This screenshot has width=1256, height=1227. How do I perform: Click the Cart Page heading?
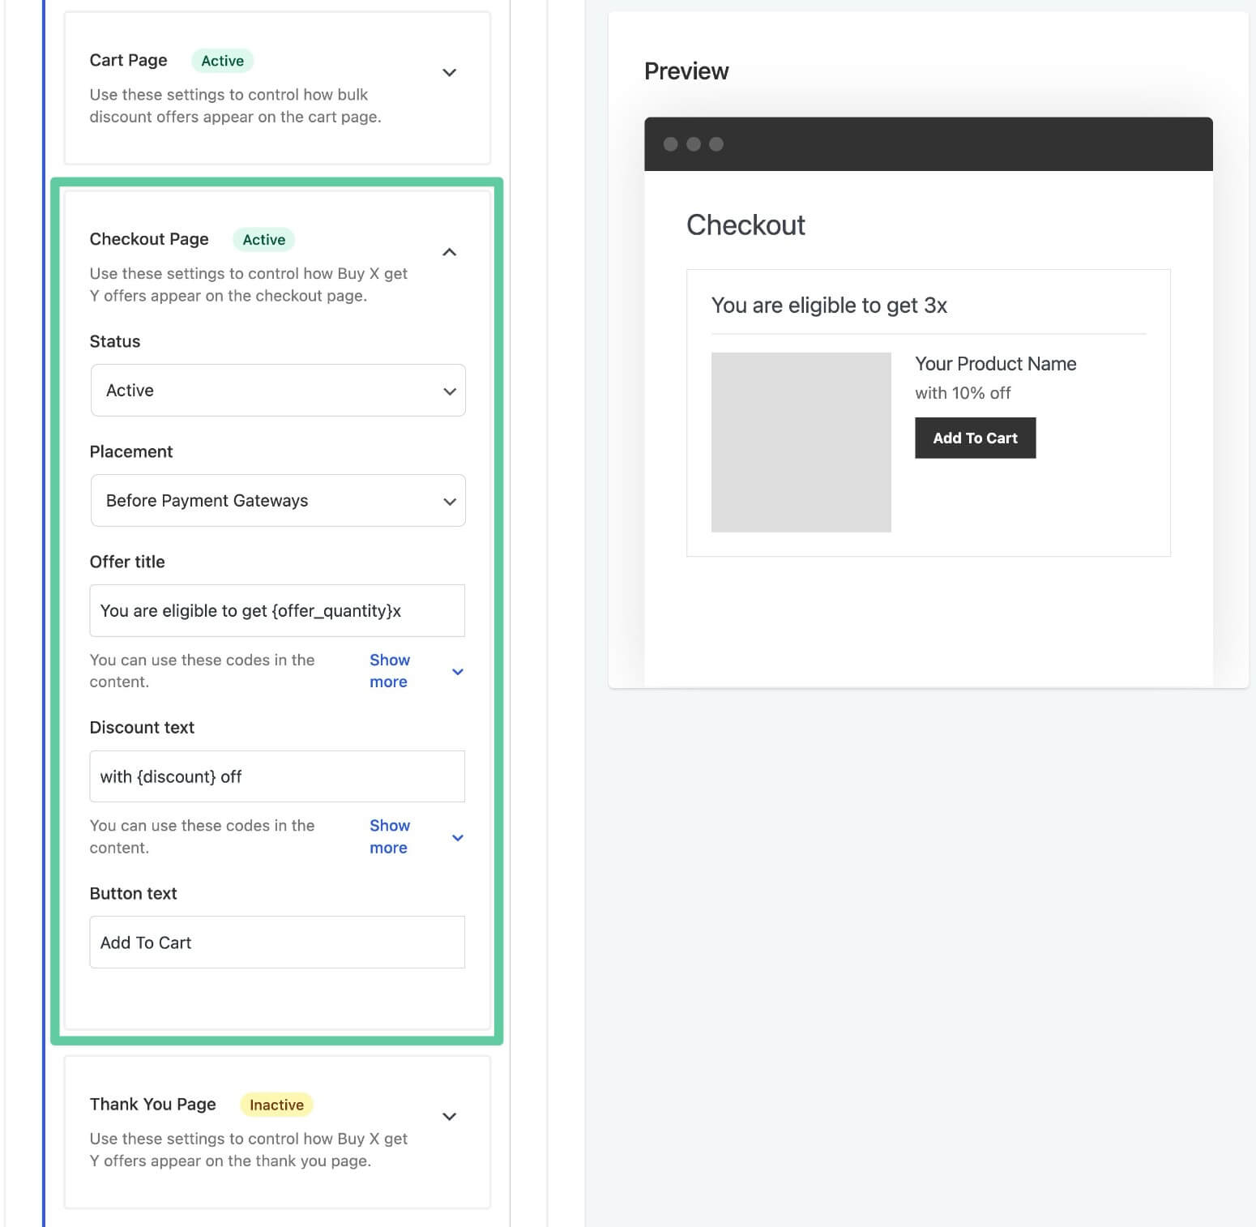[128, 61]
